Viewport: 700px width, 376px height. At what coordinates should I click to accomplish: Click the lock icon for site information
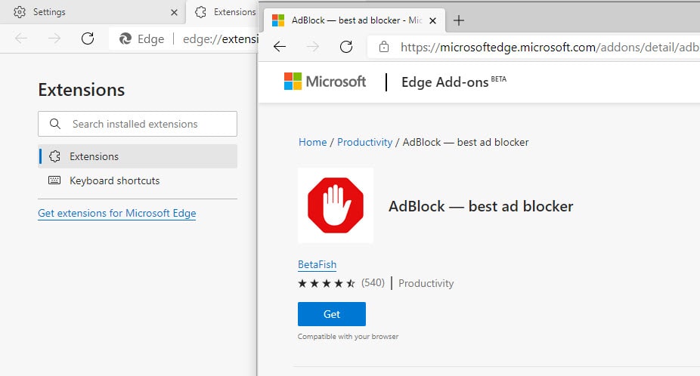click(383, 47)
